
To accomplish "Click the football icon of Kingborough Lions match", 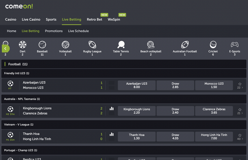I will pos(11,109).
